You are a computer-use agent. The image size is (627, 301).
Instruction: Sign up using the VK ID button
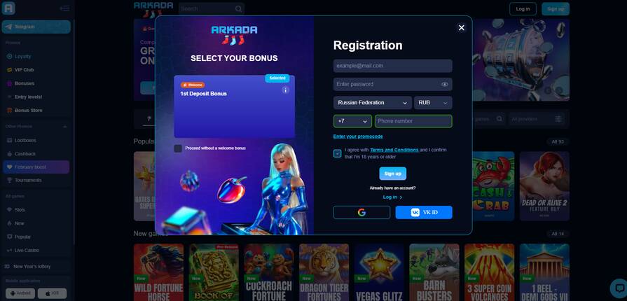click(x=424, y=212)
